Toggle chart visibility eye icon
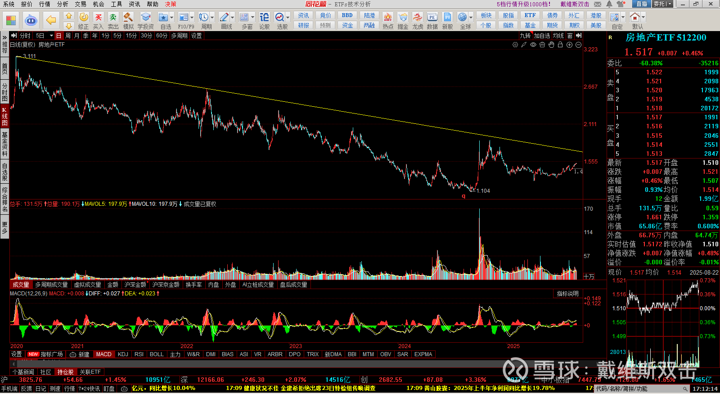This screenshot has height=394, width=720. 533,45
